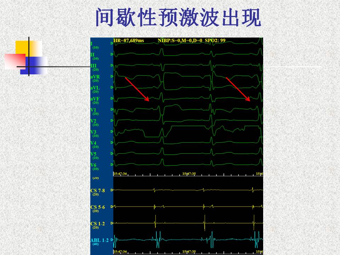Click the left red arrow on the ECG
Image resolution: width=340 pixels, height=255 pixels.
[x=137, y=89]
